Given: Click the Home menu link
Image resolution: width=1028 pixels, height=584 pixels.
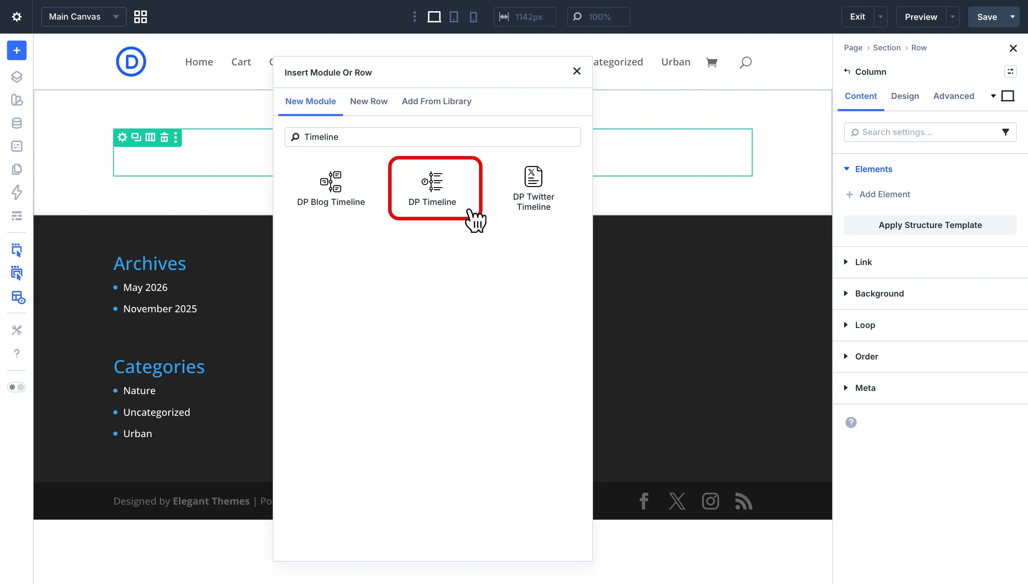Looking at the screenshot, I should (199, 62).
